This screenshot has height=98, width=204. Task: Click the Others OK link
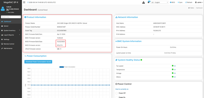coord(175,77)
